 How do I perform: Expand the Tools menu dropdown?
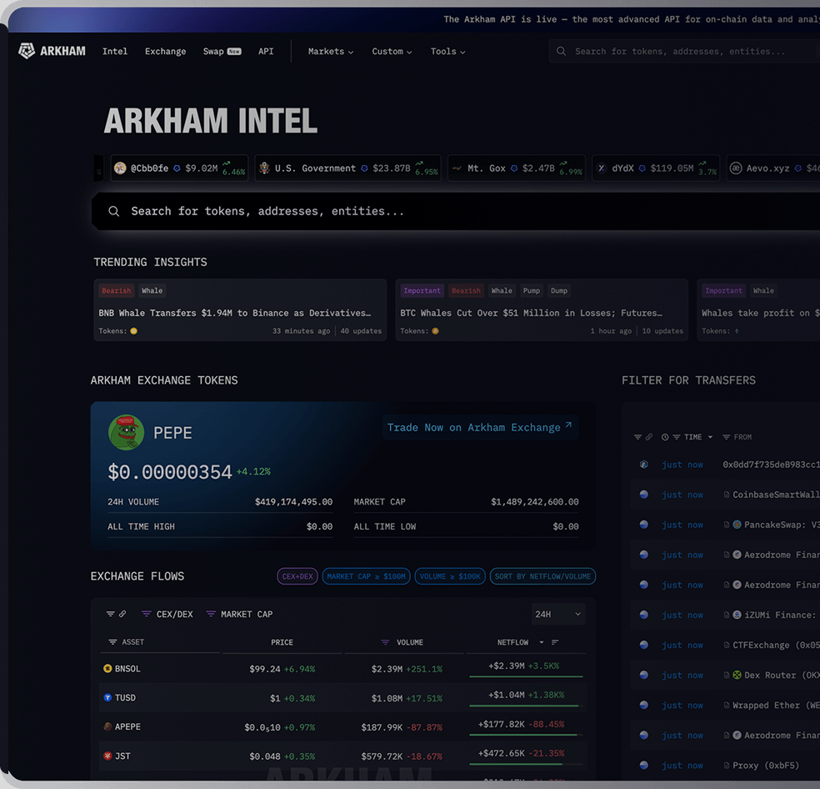(x=447, y=52)
